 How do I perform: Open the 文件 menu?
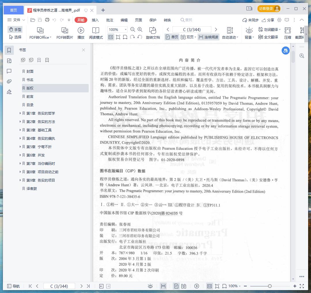(16, 20)
